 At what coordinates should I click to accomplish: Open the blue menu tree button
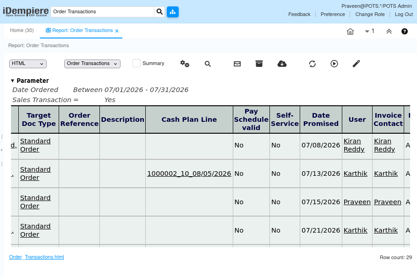[173, 12]
